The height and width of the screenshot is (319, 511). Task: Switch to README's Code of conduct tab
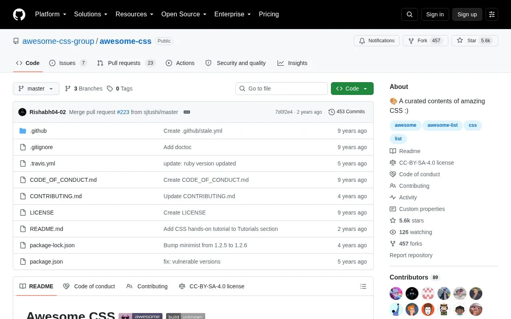click(89, 286)
